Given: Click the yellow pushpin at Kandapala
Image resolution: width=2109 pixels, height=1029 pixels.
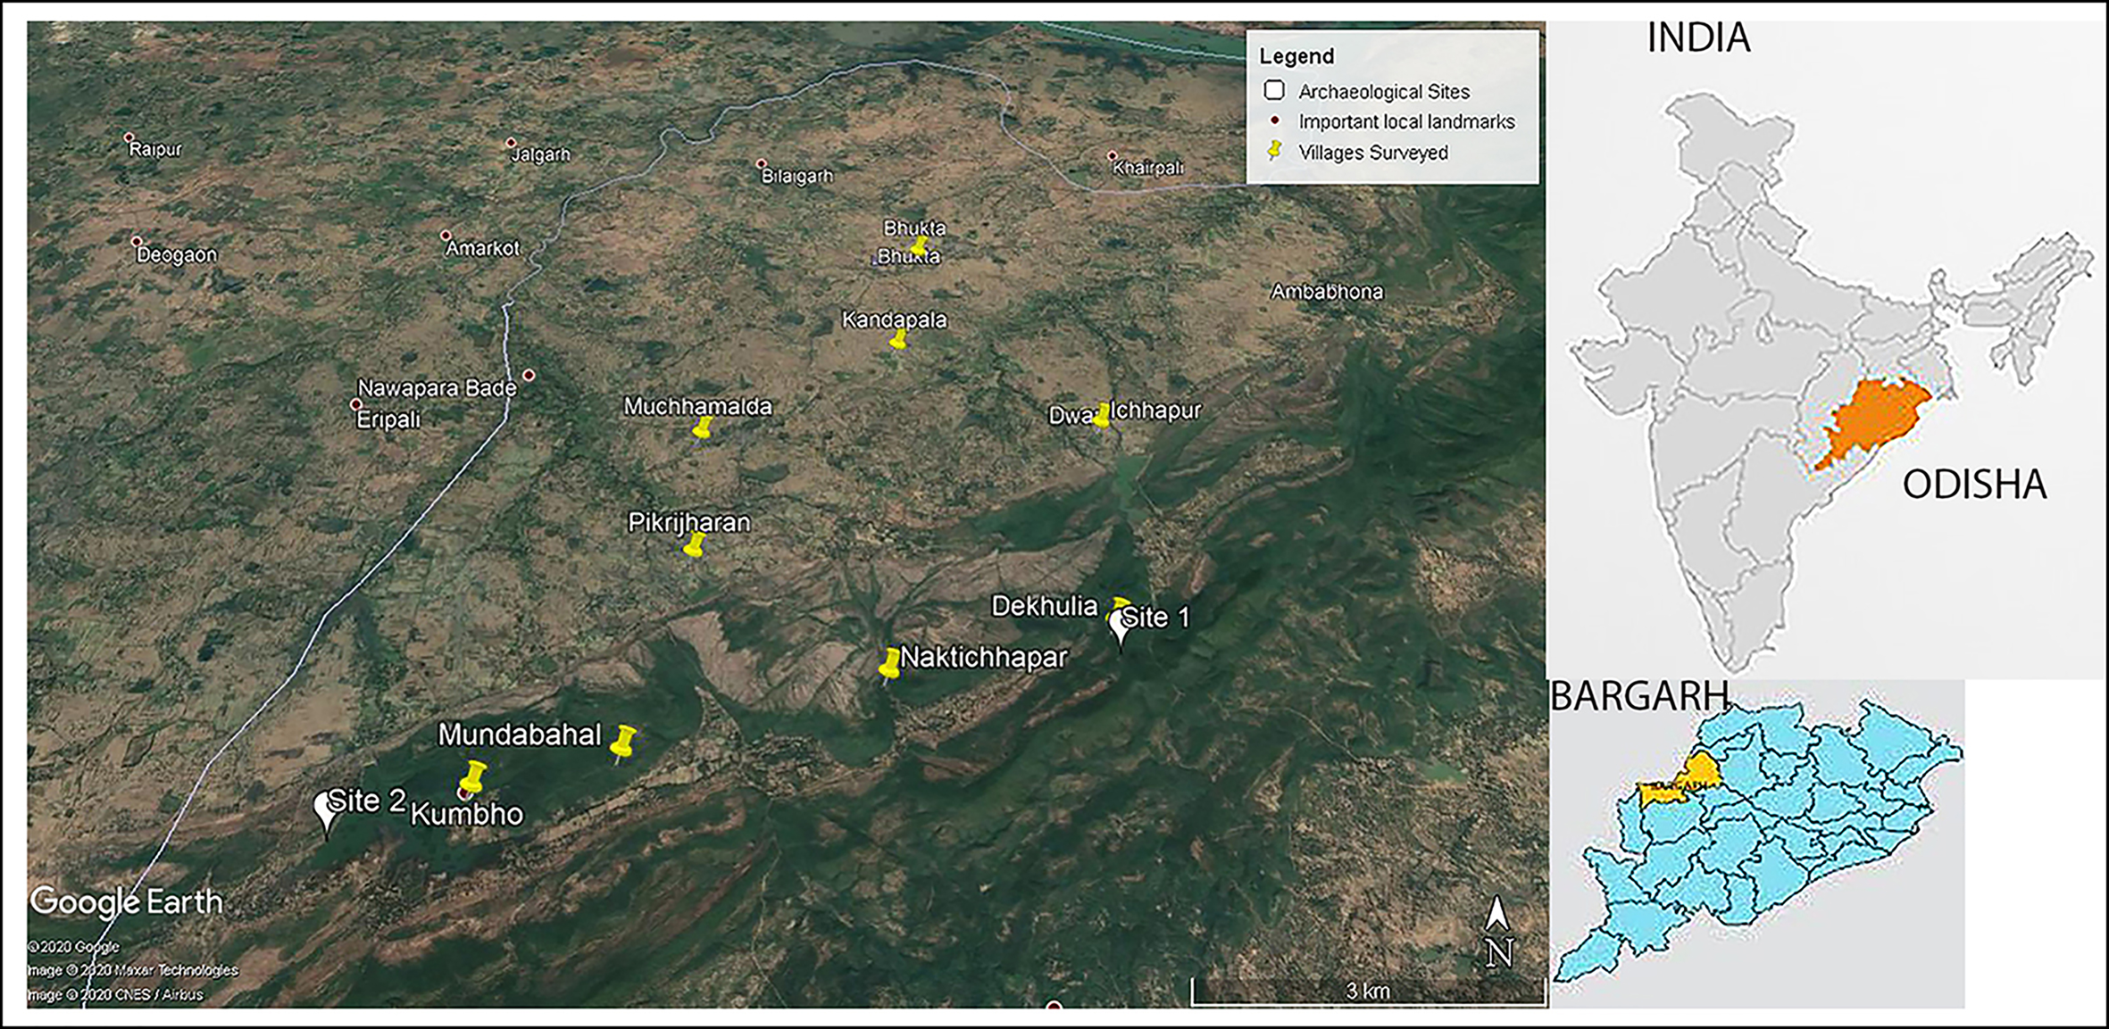Looking at the screenshot, I should [x=898, y=339].
